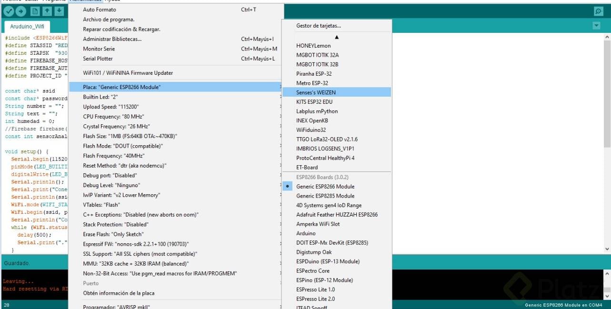
Task: Select the ESPectro Core board
Action: click(337, 271)
